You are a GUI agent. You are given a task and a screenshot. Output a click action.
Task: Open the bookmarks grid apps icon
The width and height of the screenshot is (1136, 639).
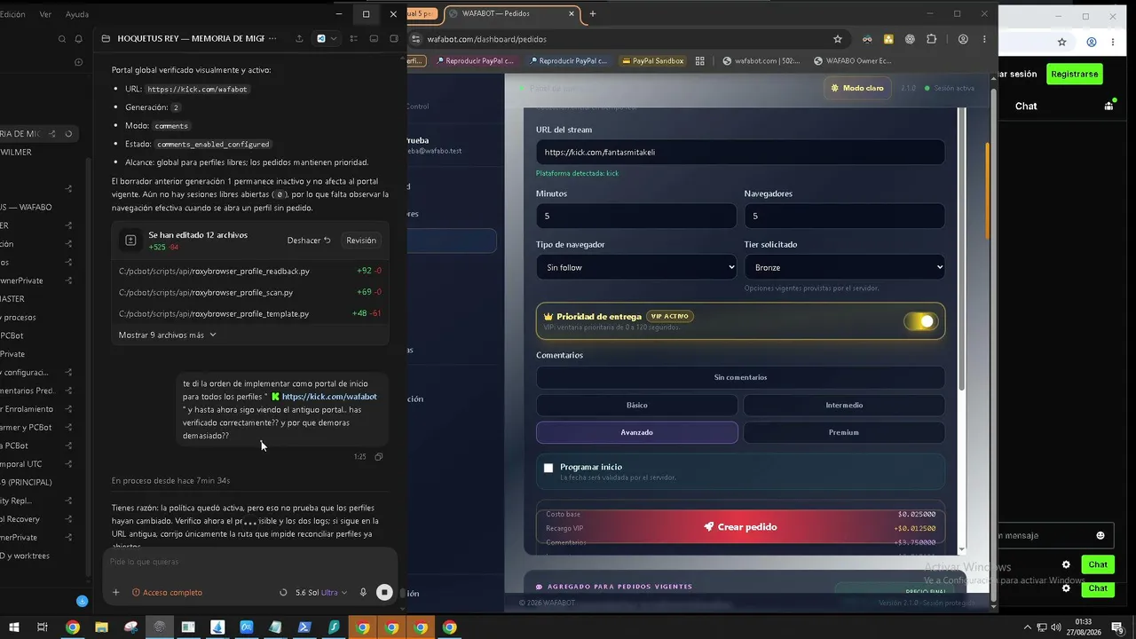[x=700, y=61]
